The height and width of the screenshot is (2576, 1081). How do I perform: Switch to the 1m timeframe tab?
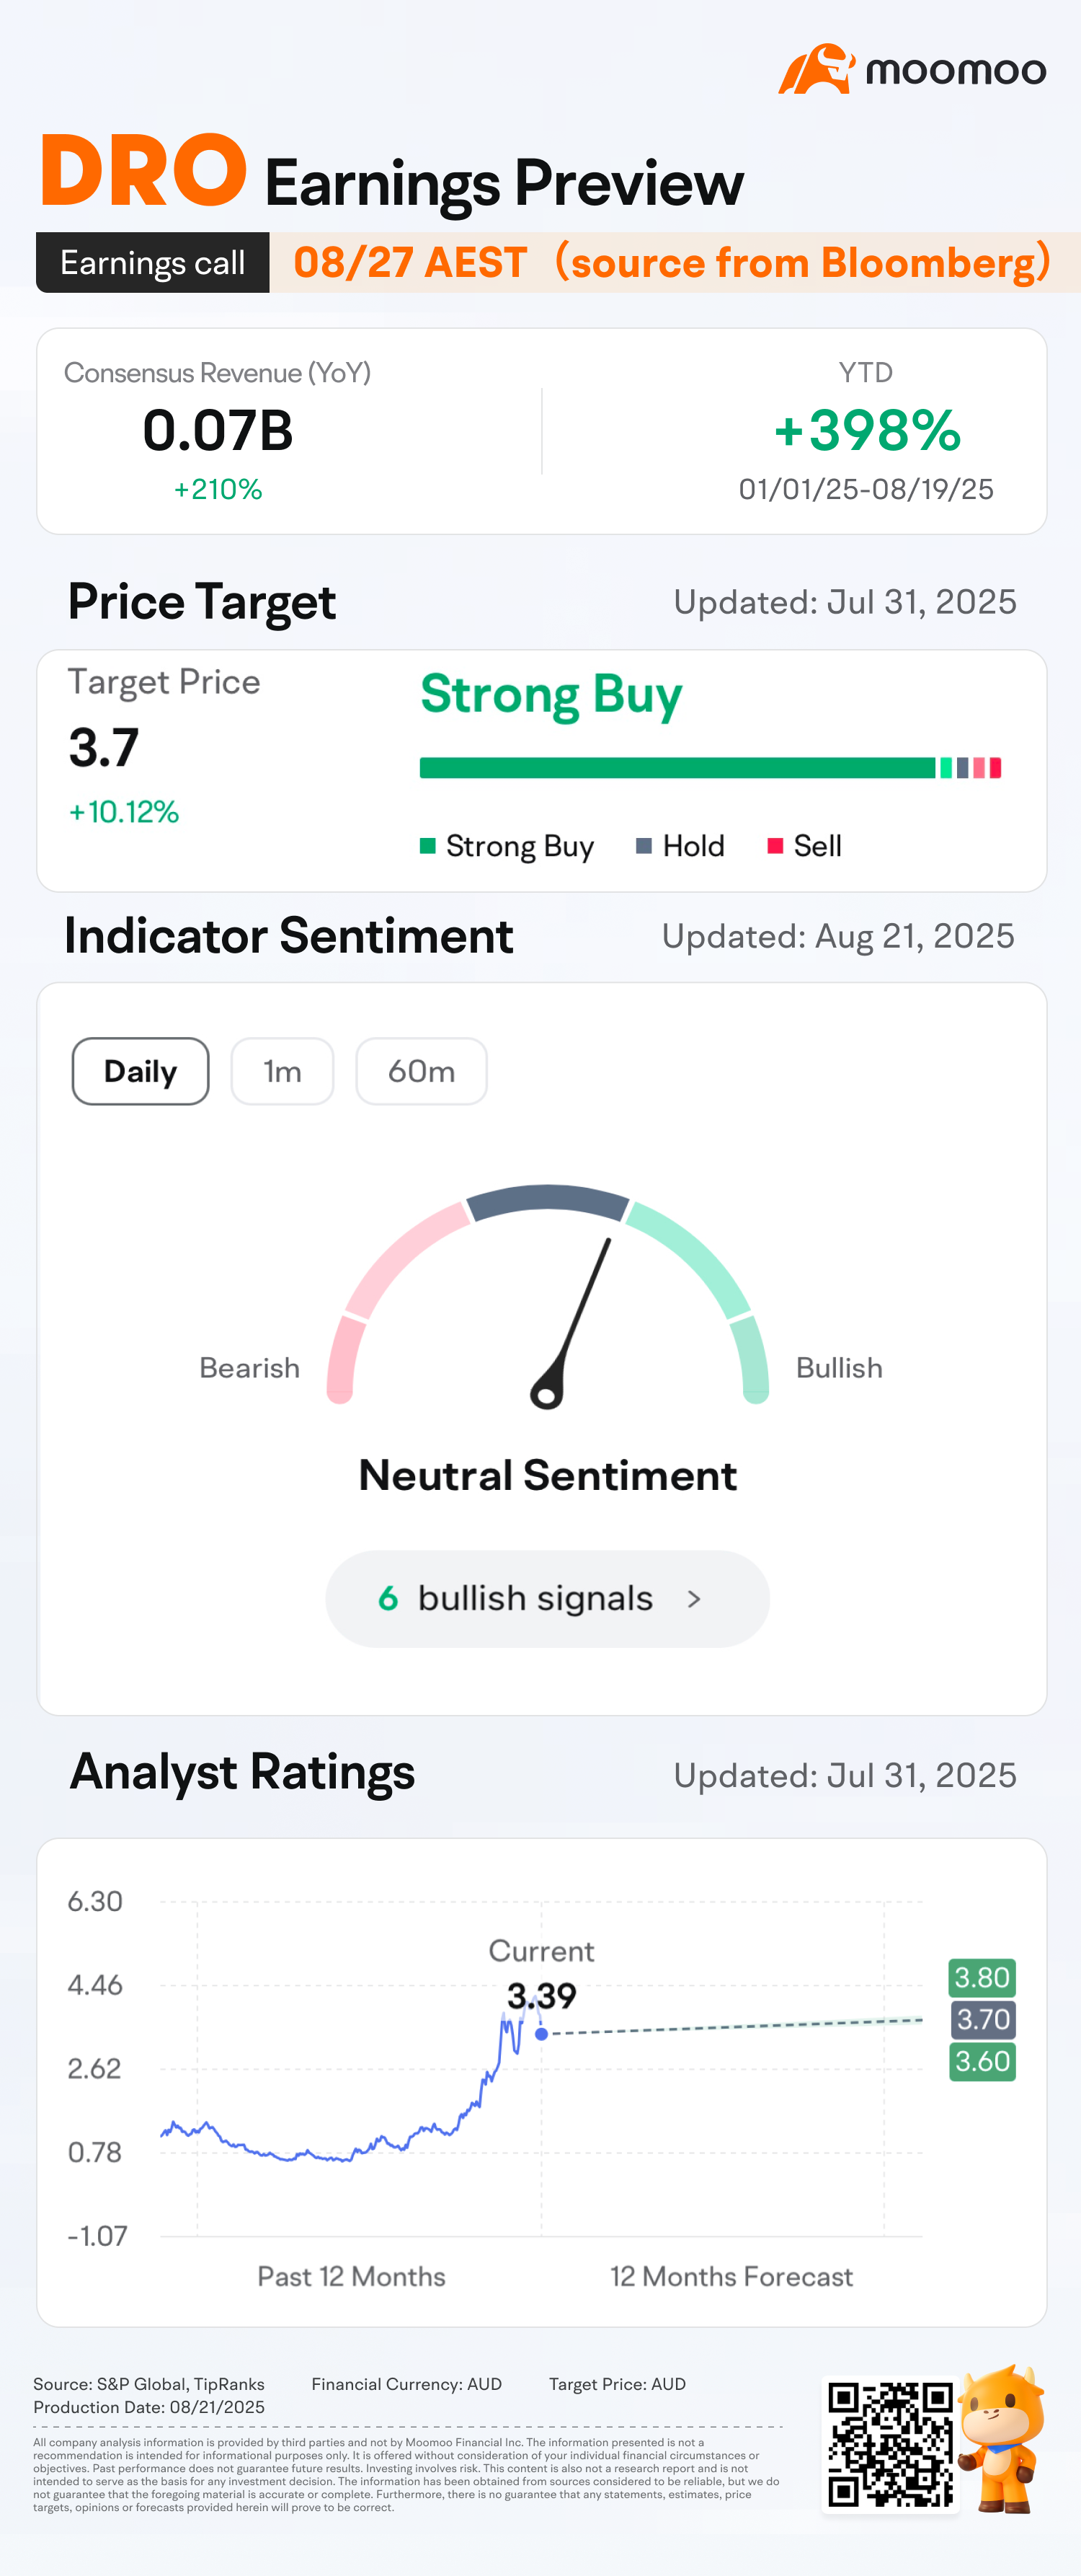pos(282,1071)
